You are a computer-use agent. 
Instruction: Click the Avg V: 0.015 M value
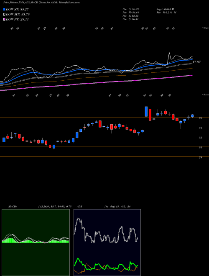pos(165,9)
